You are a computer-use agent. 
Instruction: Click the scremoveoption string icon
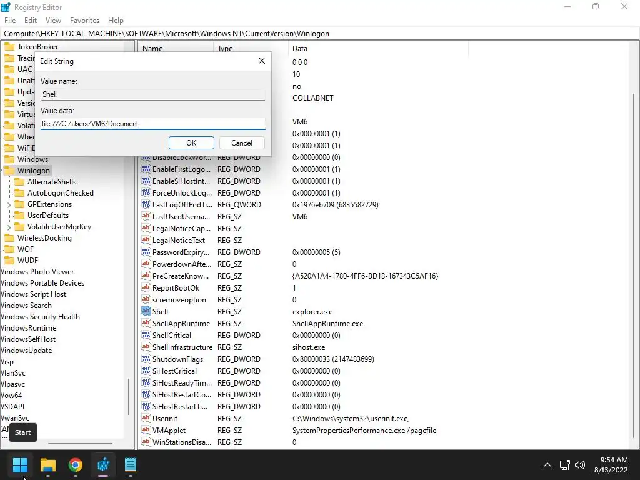pyautogui.click(x=146, y=299)
